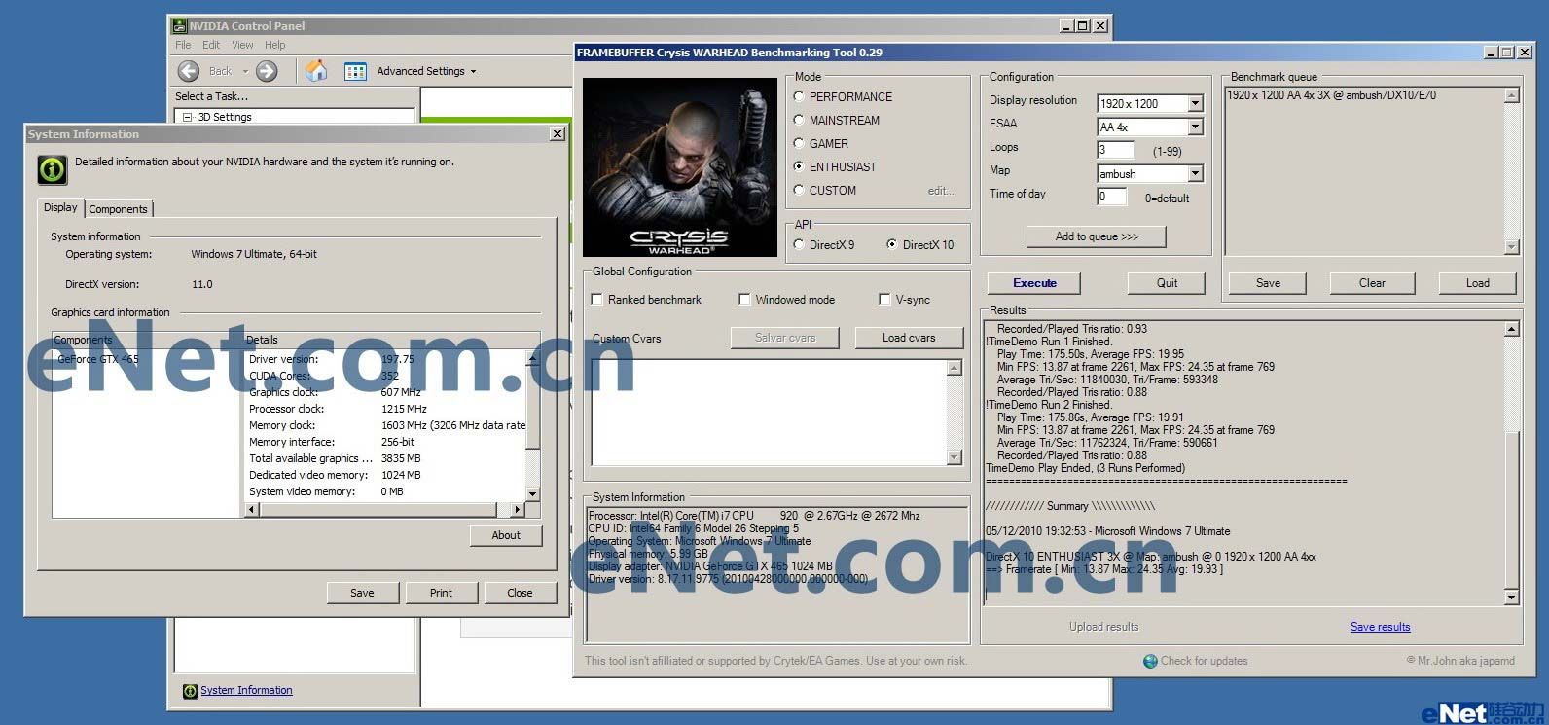Click the globe icon beside Check for updates

pyautogui.click(x=1150, y=661)
